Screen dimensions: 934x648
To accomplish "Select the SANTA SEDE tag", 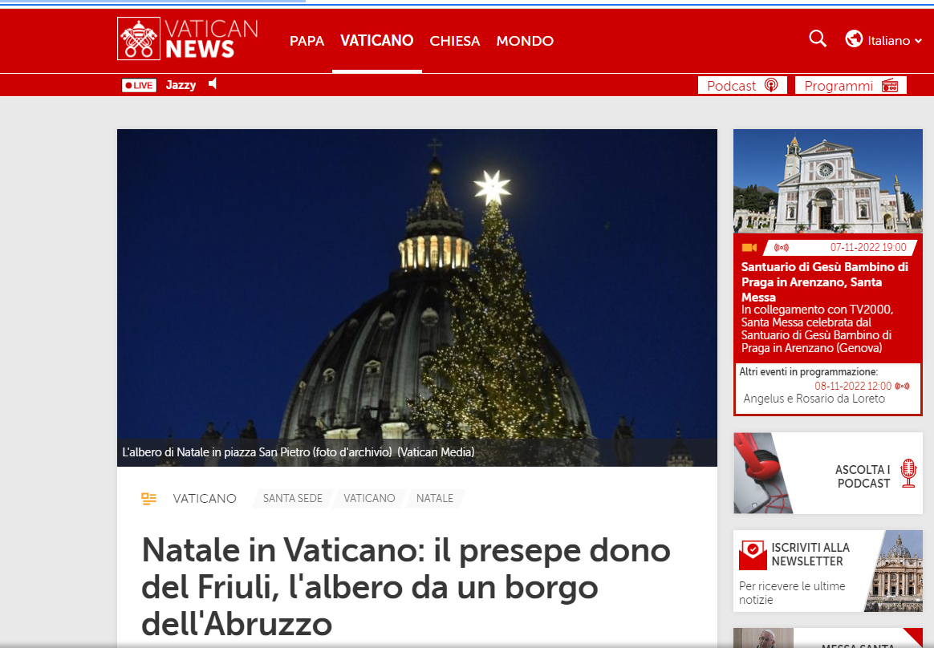I will (x=292, y=498).
